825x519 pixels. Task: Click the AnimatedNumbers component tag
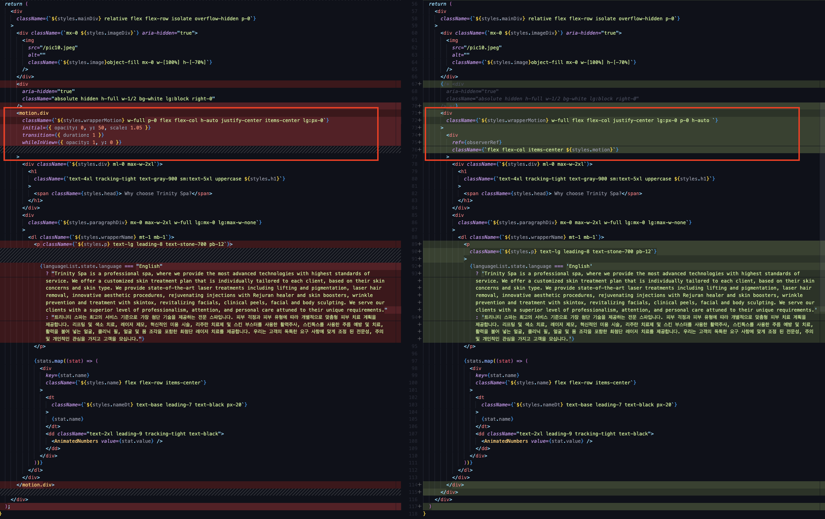[x=76, y=441]
